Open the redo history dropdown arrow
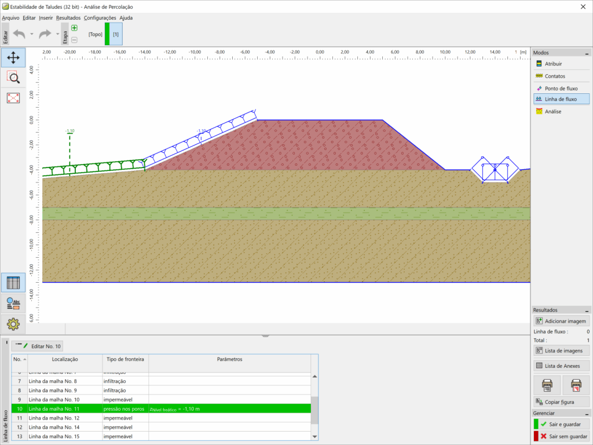The height and width of the screenshot is (445, 593). [57, 34]
